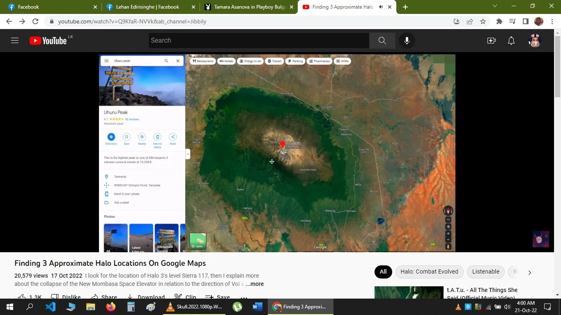View site information lock icon
Viewport: 561px width, 315px height.
pos(52,21)
